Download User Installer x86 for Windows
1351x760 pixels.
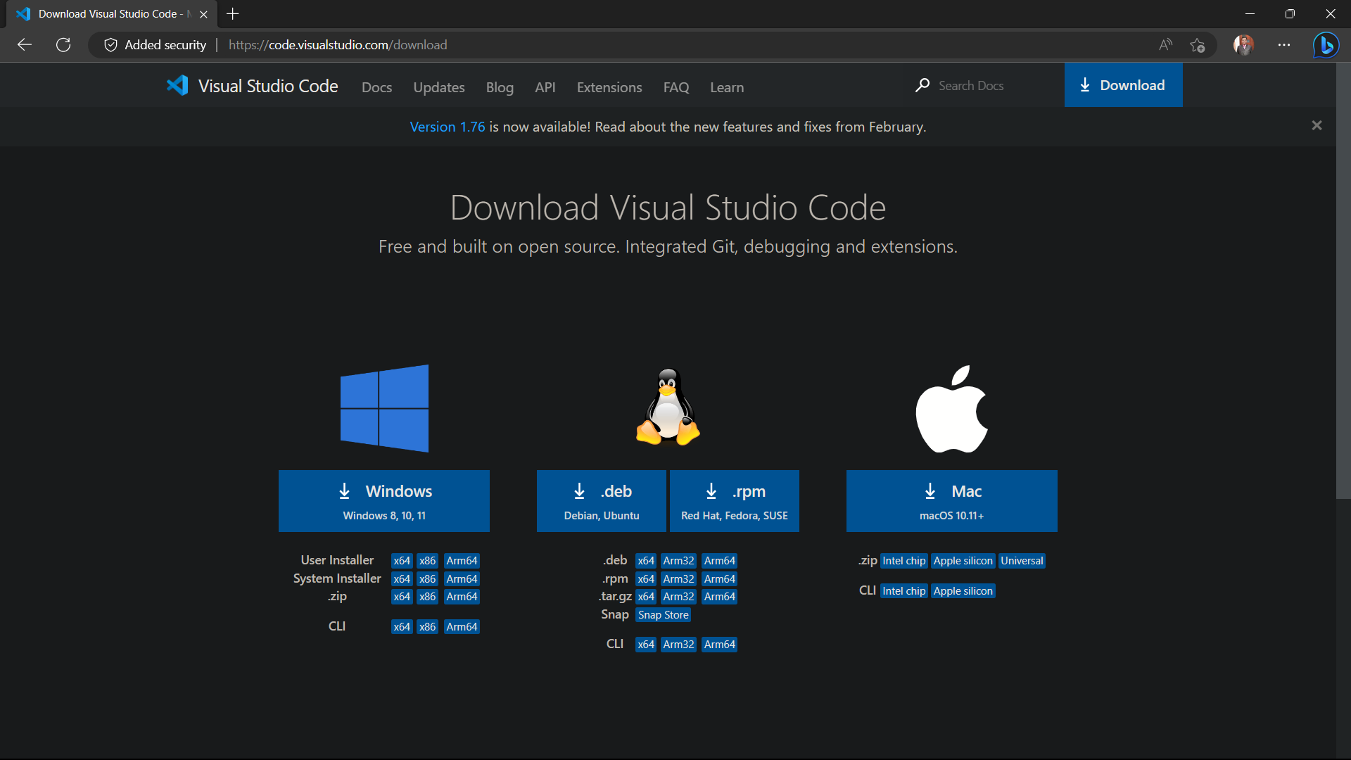pyautogui.click(x=428, y=561)
